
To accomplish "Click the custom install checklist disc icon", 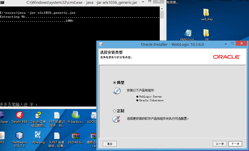I will (x=116, y=119).
